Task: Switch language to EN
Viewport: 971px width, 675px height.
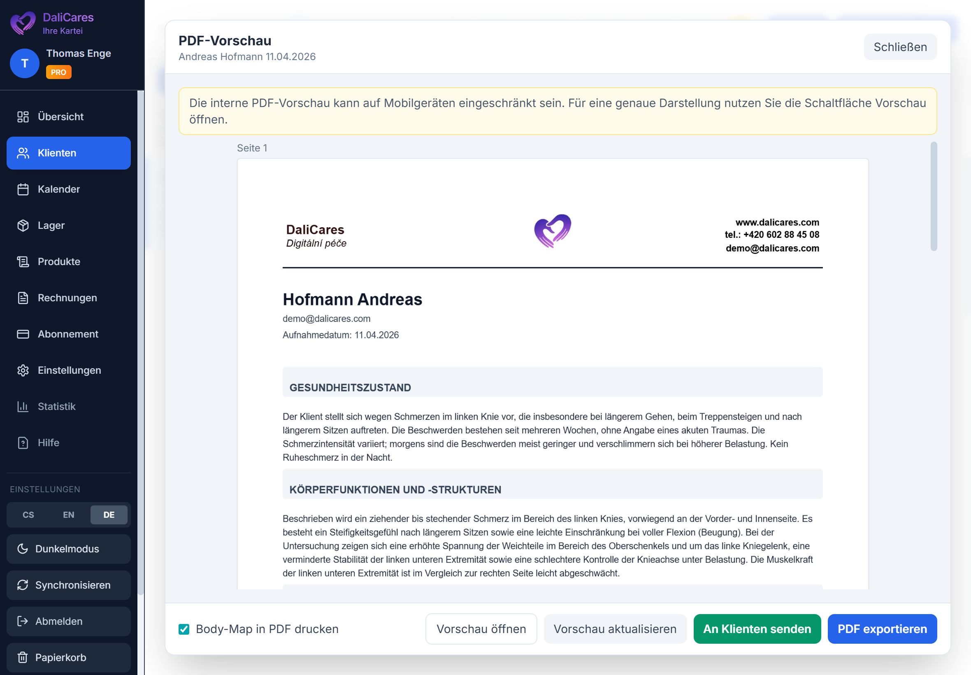Action: (x=68, y=515)
